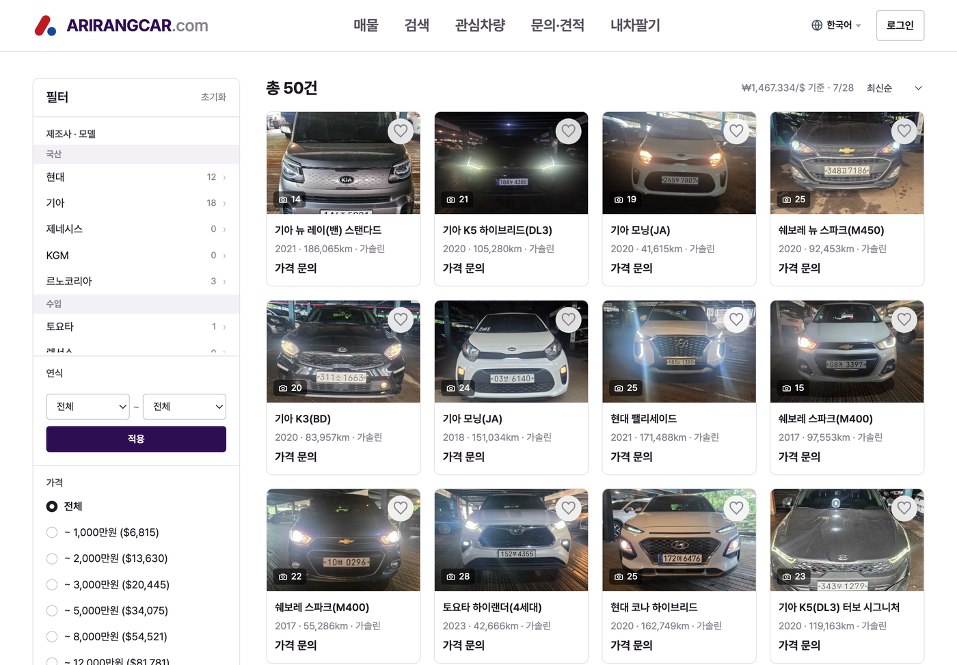Screen dimensions: 957x665
Task: Favorite the 2018 기아 모닝(JA) heart icon
Action: (569, 320)
